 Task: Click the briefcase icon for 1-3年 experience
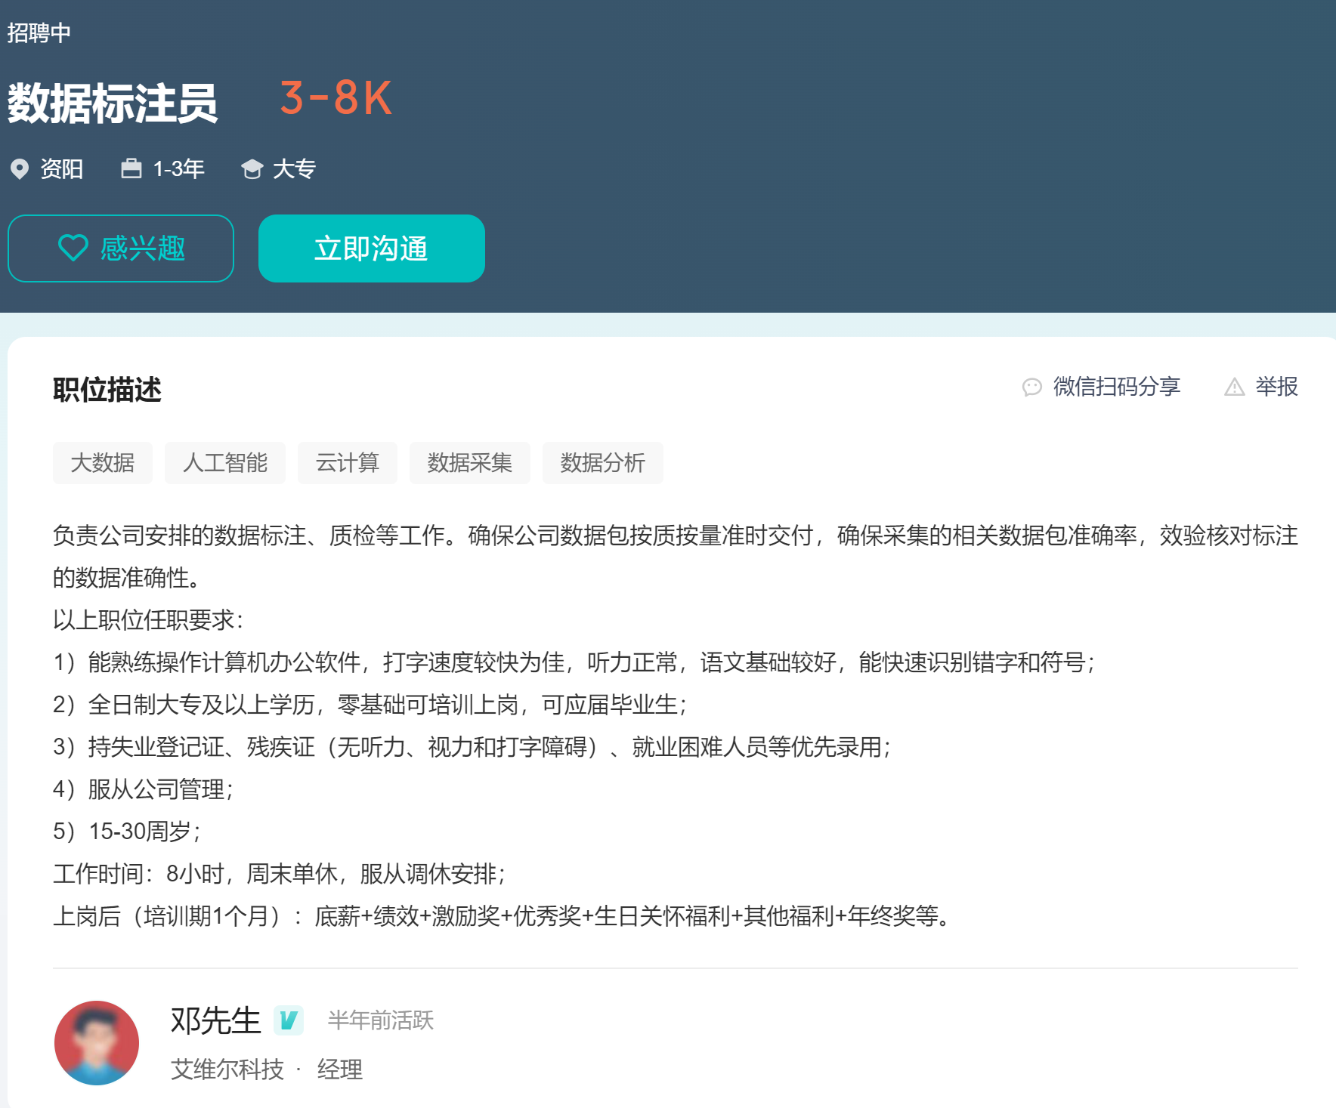pos(131,168)
